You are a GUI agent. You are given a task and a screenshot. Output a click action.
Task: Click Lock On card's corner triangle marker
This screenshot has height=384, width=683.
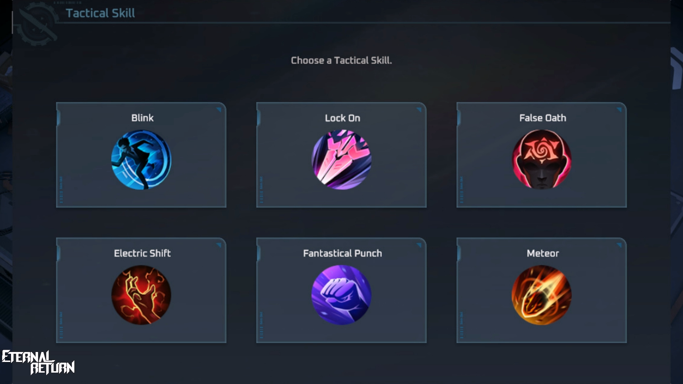pos(419,110)
